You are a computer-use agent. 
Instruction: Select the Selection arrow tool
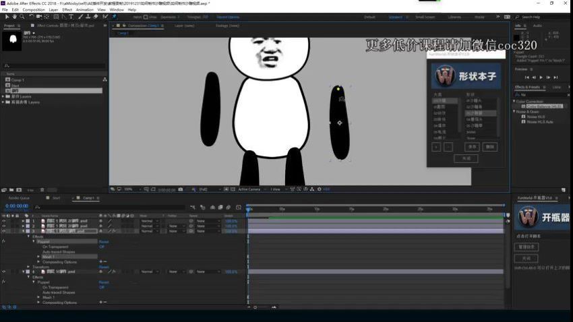click(x=7, y=17)
